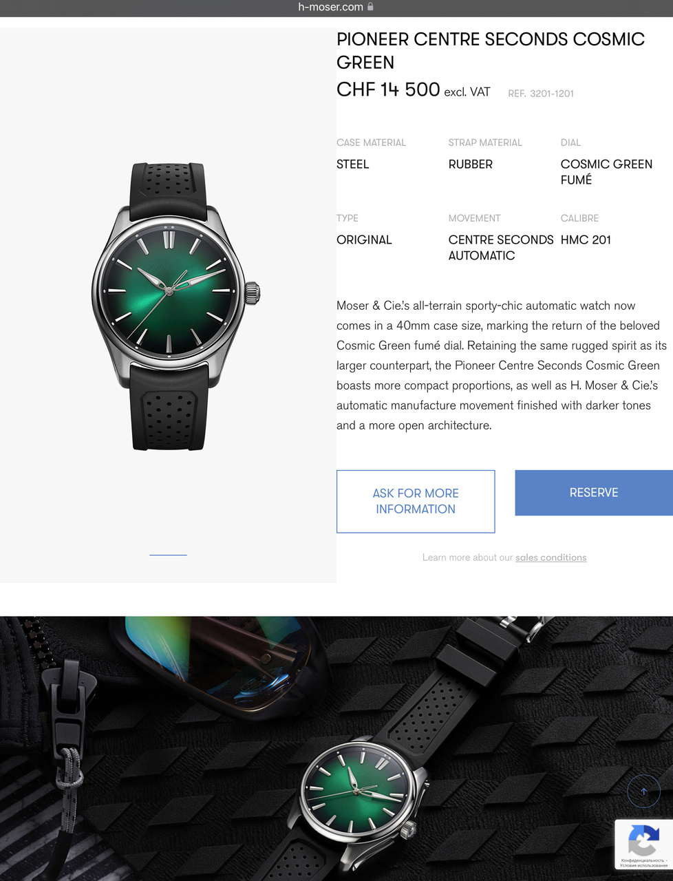
Task: Tap the blue gallery slide indicator line
Action: click(168, 555)
